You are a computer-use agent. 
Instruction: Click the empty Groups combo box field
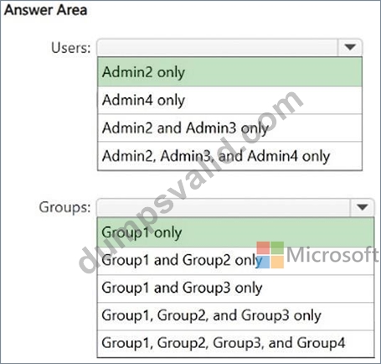(x=224, y=207)
